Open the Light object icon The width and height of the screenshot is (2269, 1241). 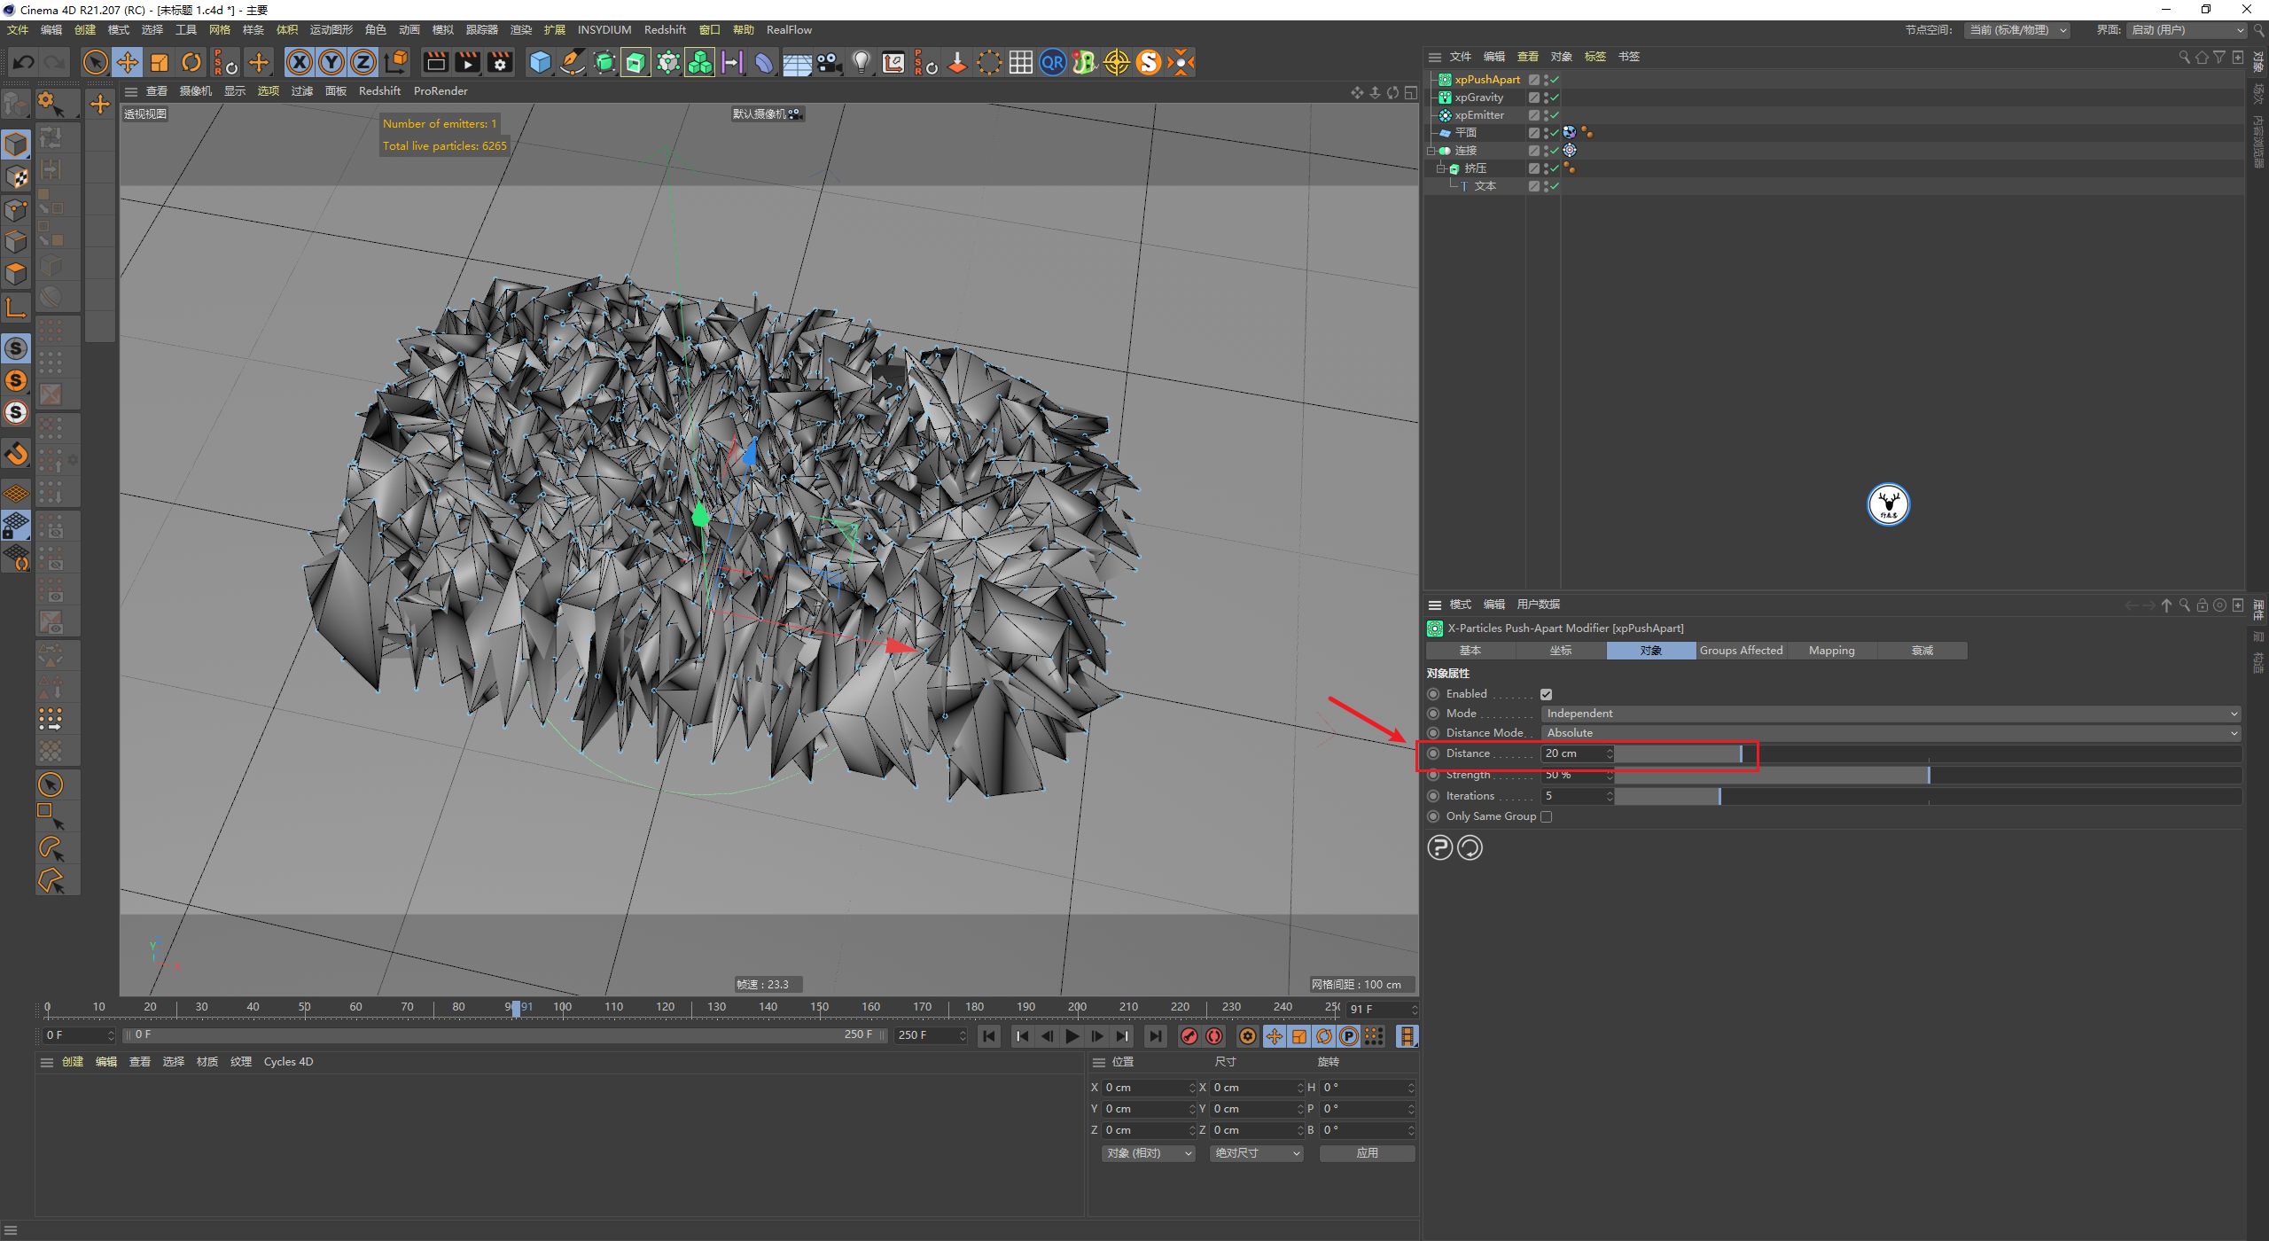pos(861,62)
